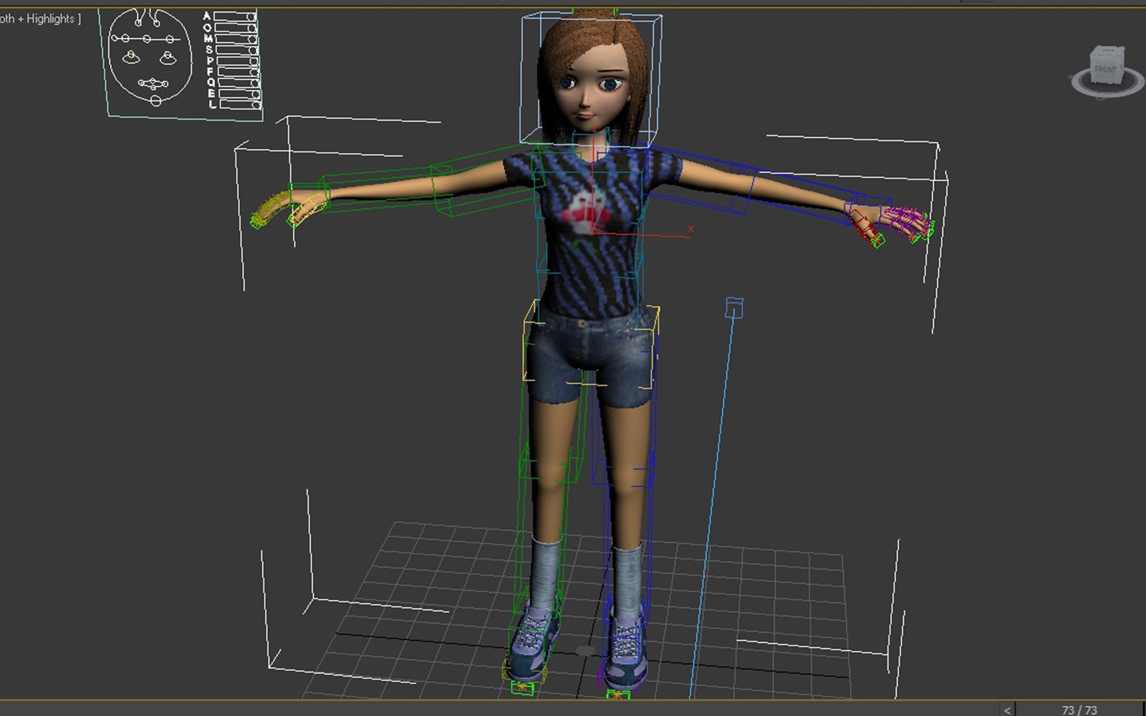1146x716 pixels.
Task: Select the right eyebrow top circle control
Action: coord(157,23)
